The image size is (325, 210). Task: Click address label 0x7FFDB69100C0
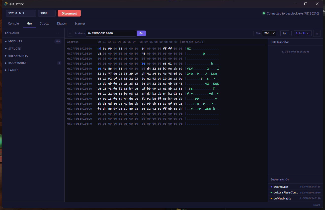click(x=79, y=109)
